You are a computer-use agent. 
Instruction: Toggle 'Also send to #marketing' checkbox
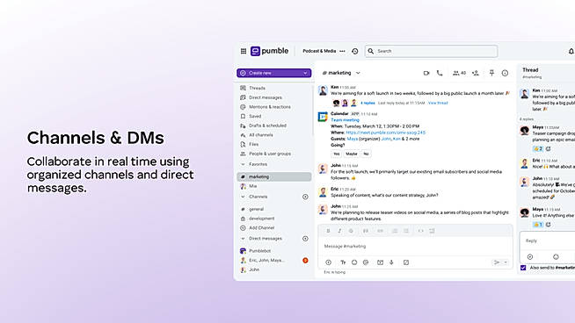coord(523,268)
